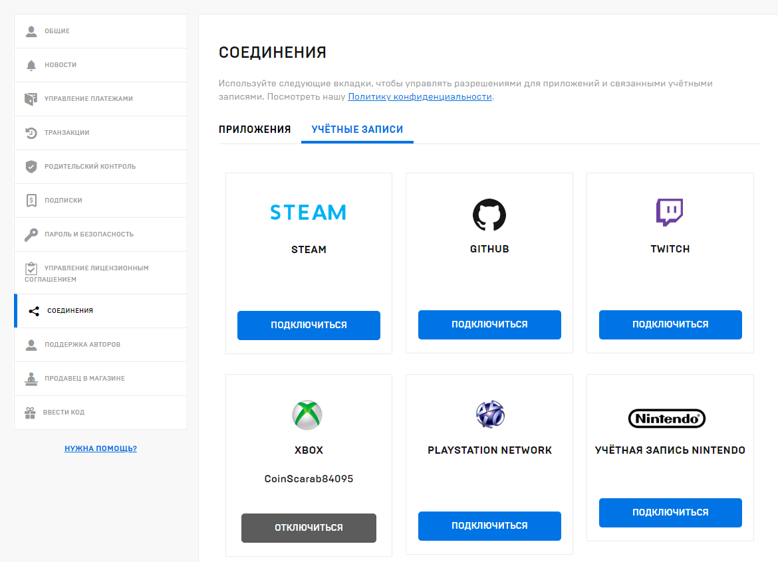778x562 pixels.
Task: Click the УЧЁТНАЯ ЗАПИСЬ NINTENDO title
Action: coord(670,450)
